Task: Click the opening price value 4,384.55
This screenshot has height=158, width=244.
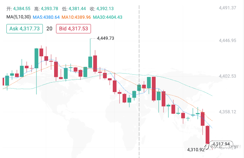Action: click(22, 9)
